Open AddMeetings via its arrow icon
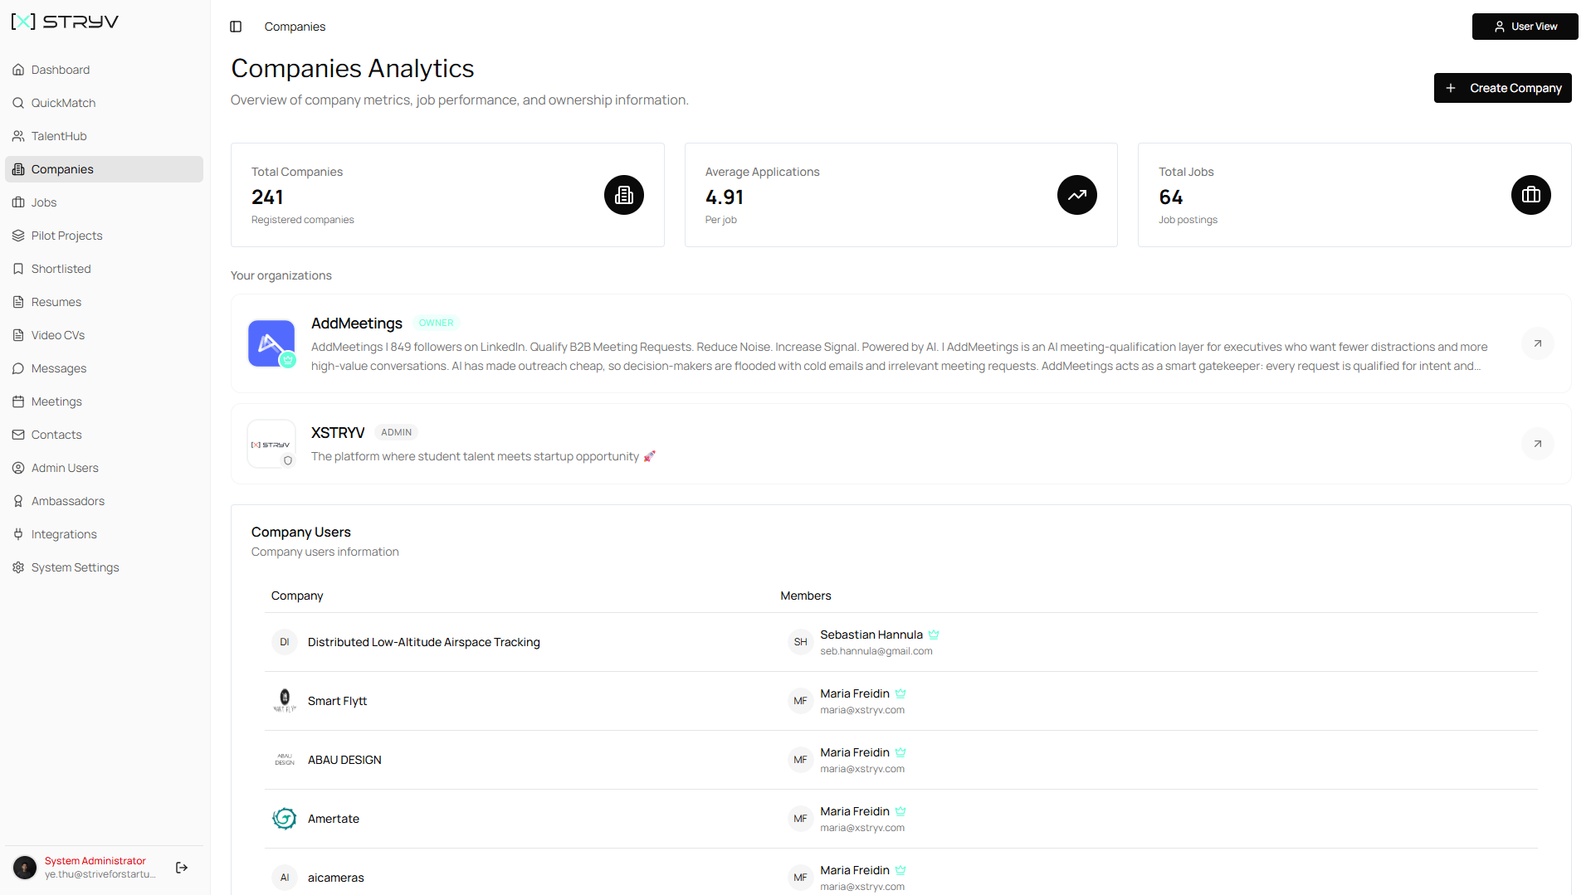The width and height of the screenshot is (1591, 895). 1538,343
